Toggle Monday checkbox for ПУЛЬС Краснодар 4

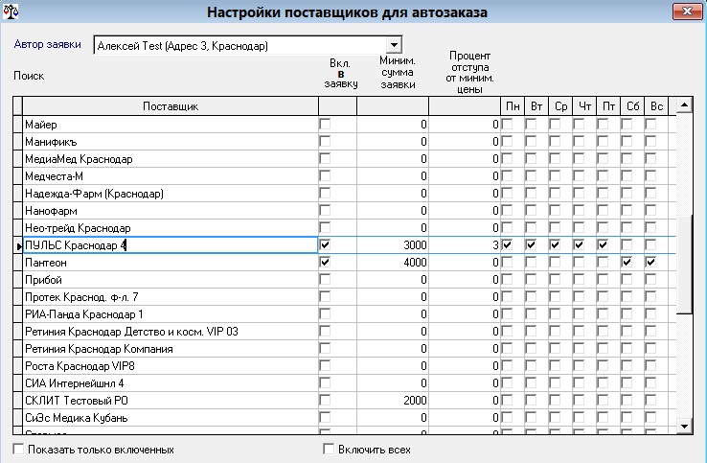pyautogui.click(x=508, y=245)
